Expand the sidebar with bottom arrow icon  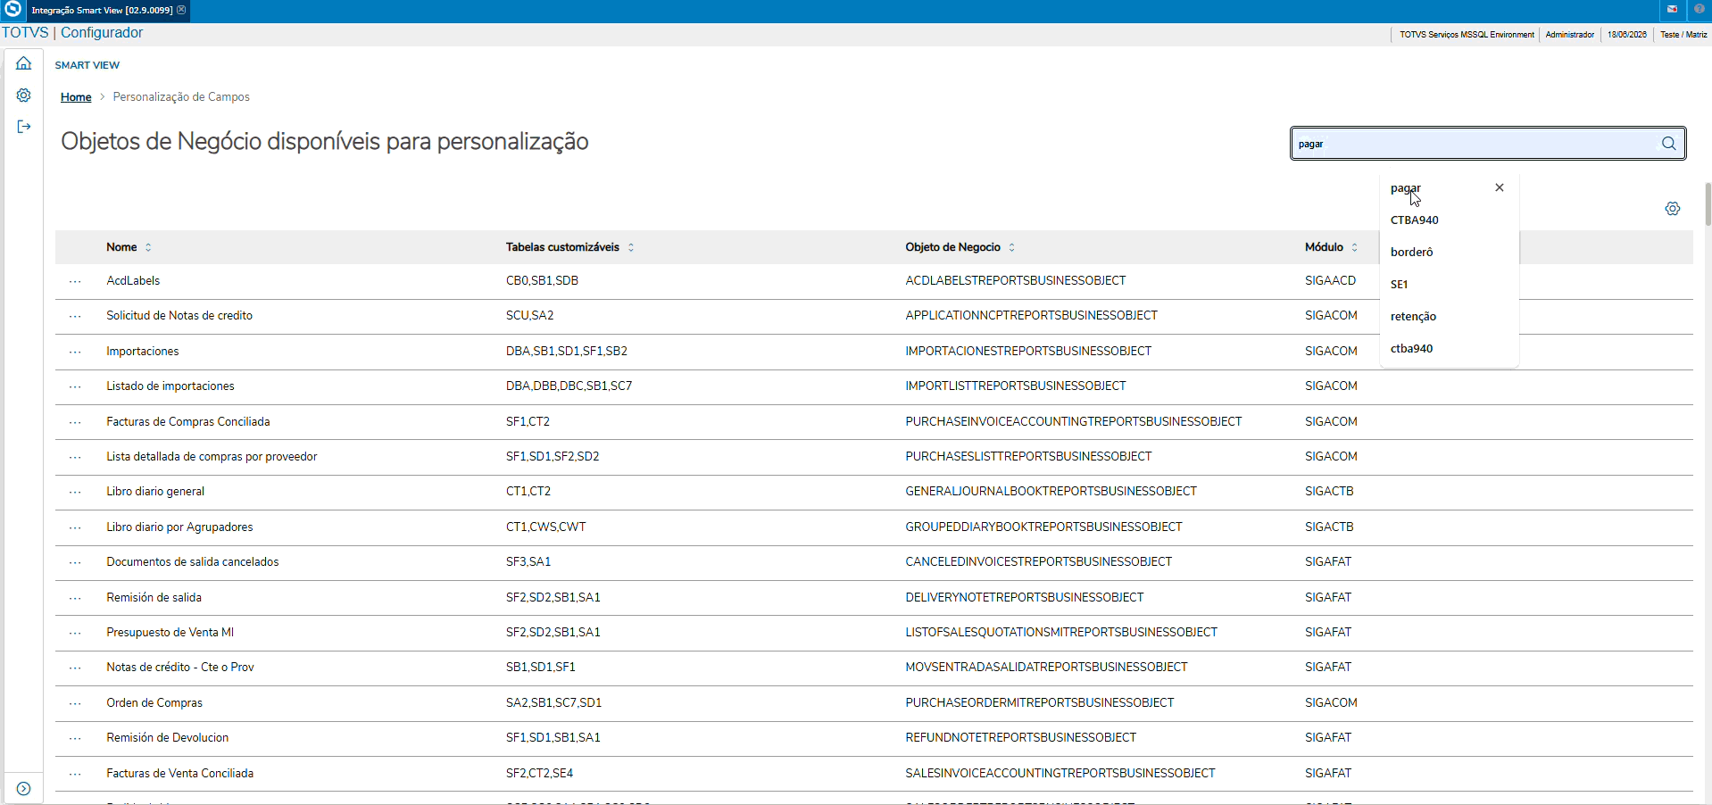point(24,789)
